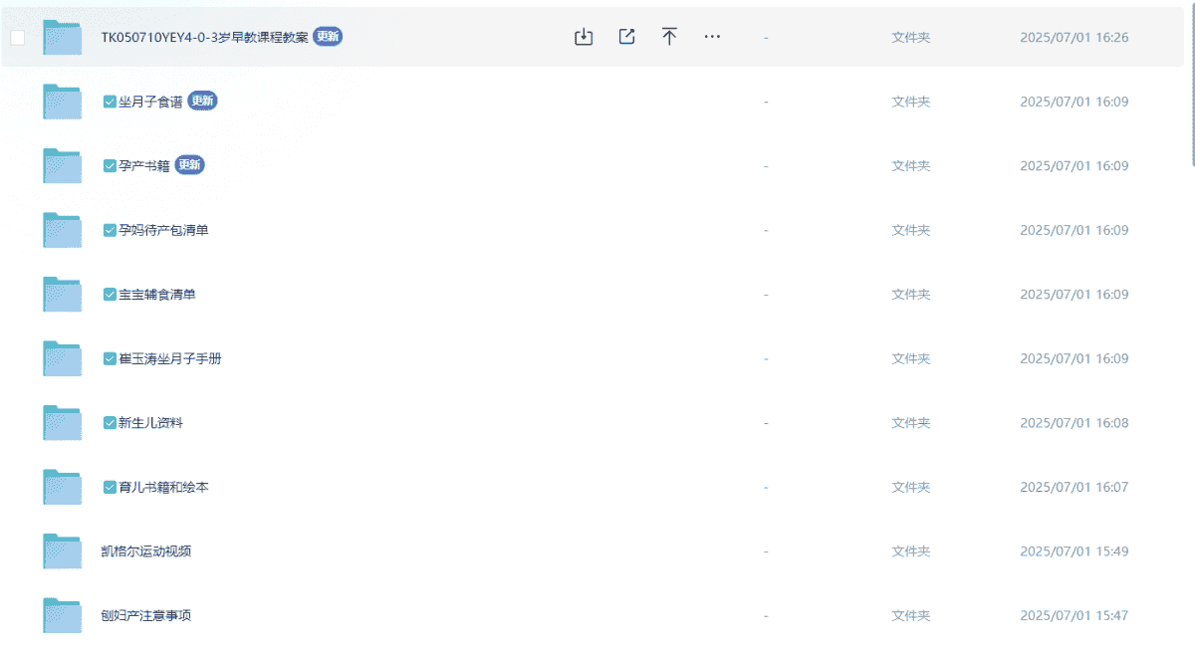Click the folder icon beside 新生儿资料
The image size is (1195, 657).
62,423
